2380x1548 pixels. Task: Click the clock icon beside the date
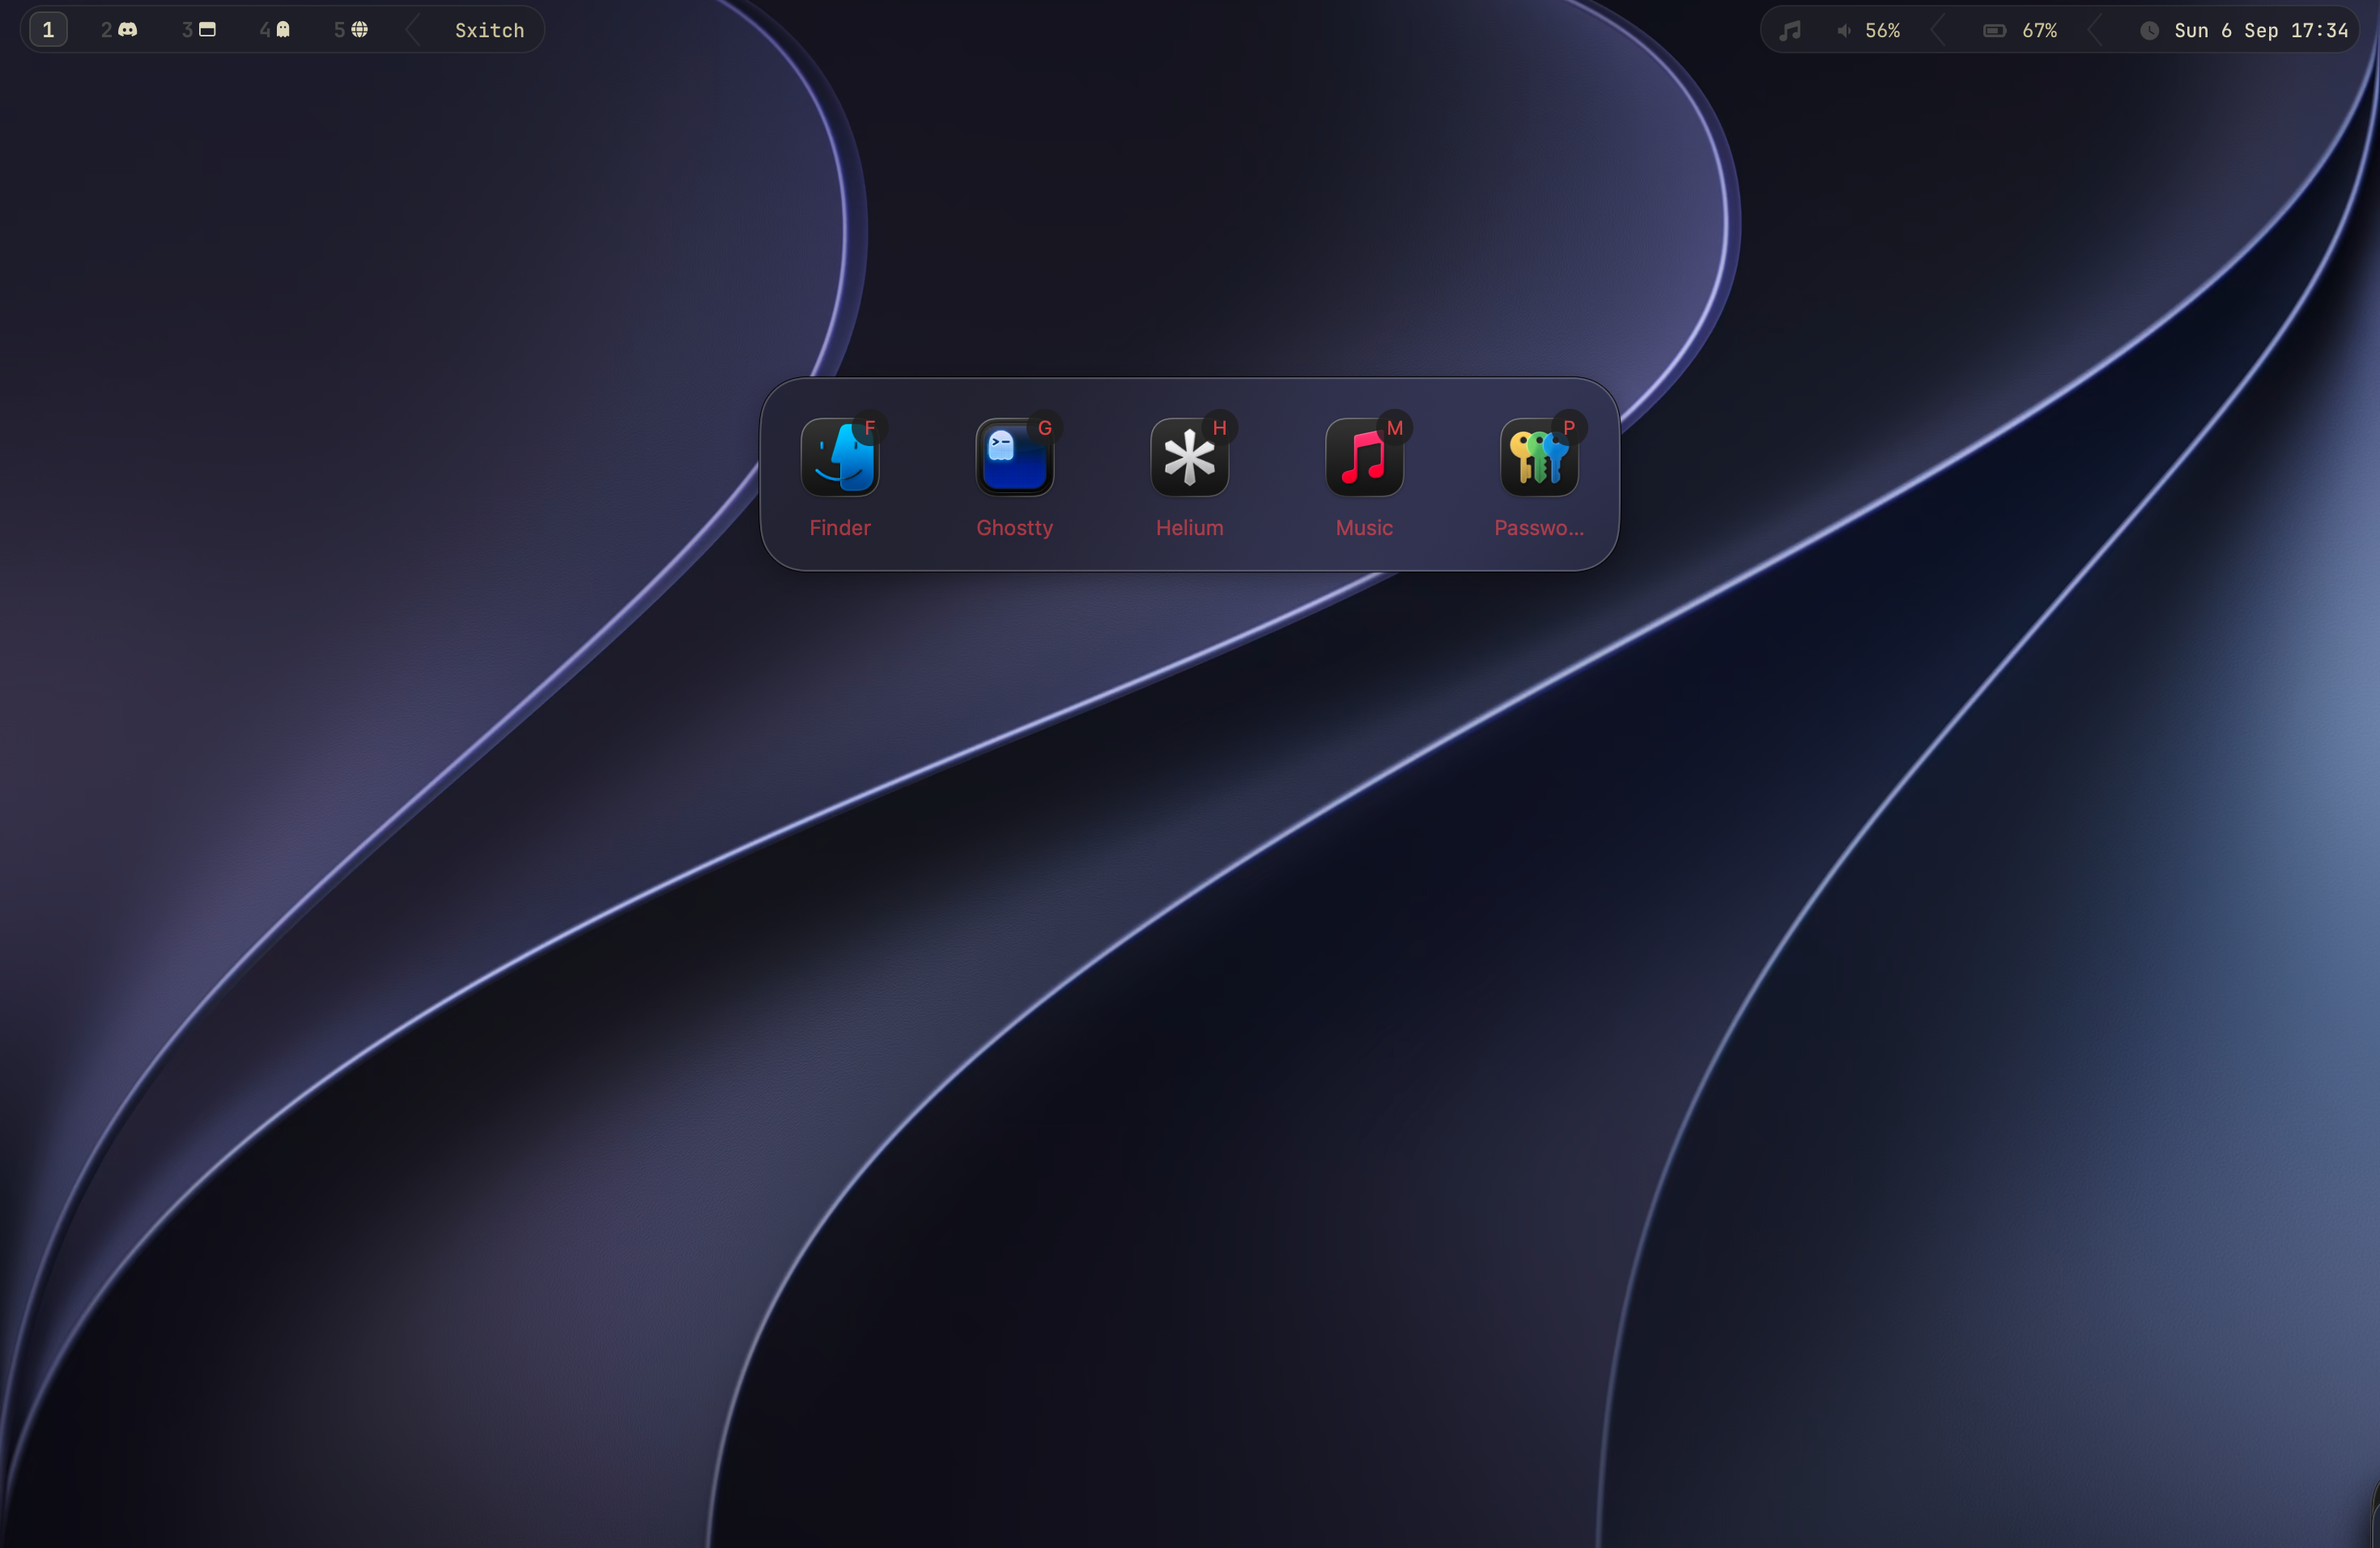coord(2149,31)
